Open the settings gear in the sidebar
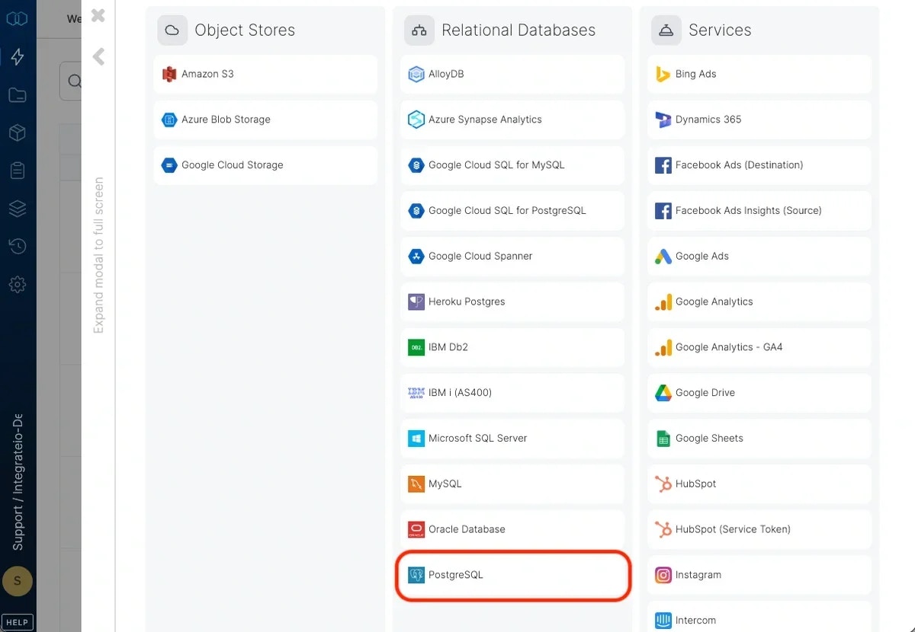The height and width of the screenshot is (632, 915). (x=17, y=284)
